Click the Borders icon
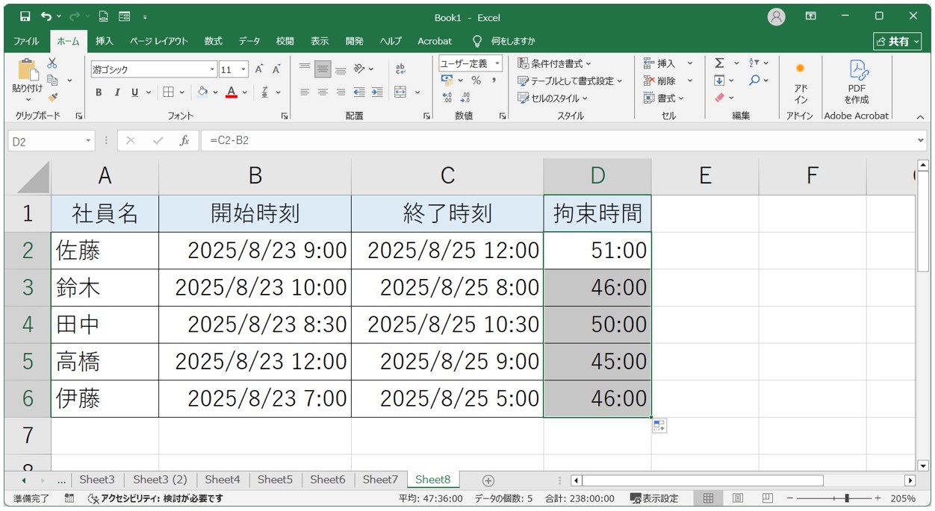 tap(168, 93)
